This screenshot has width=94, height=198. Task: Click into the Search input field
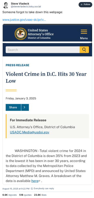tap(42, 50)
